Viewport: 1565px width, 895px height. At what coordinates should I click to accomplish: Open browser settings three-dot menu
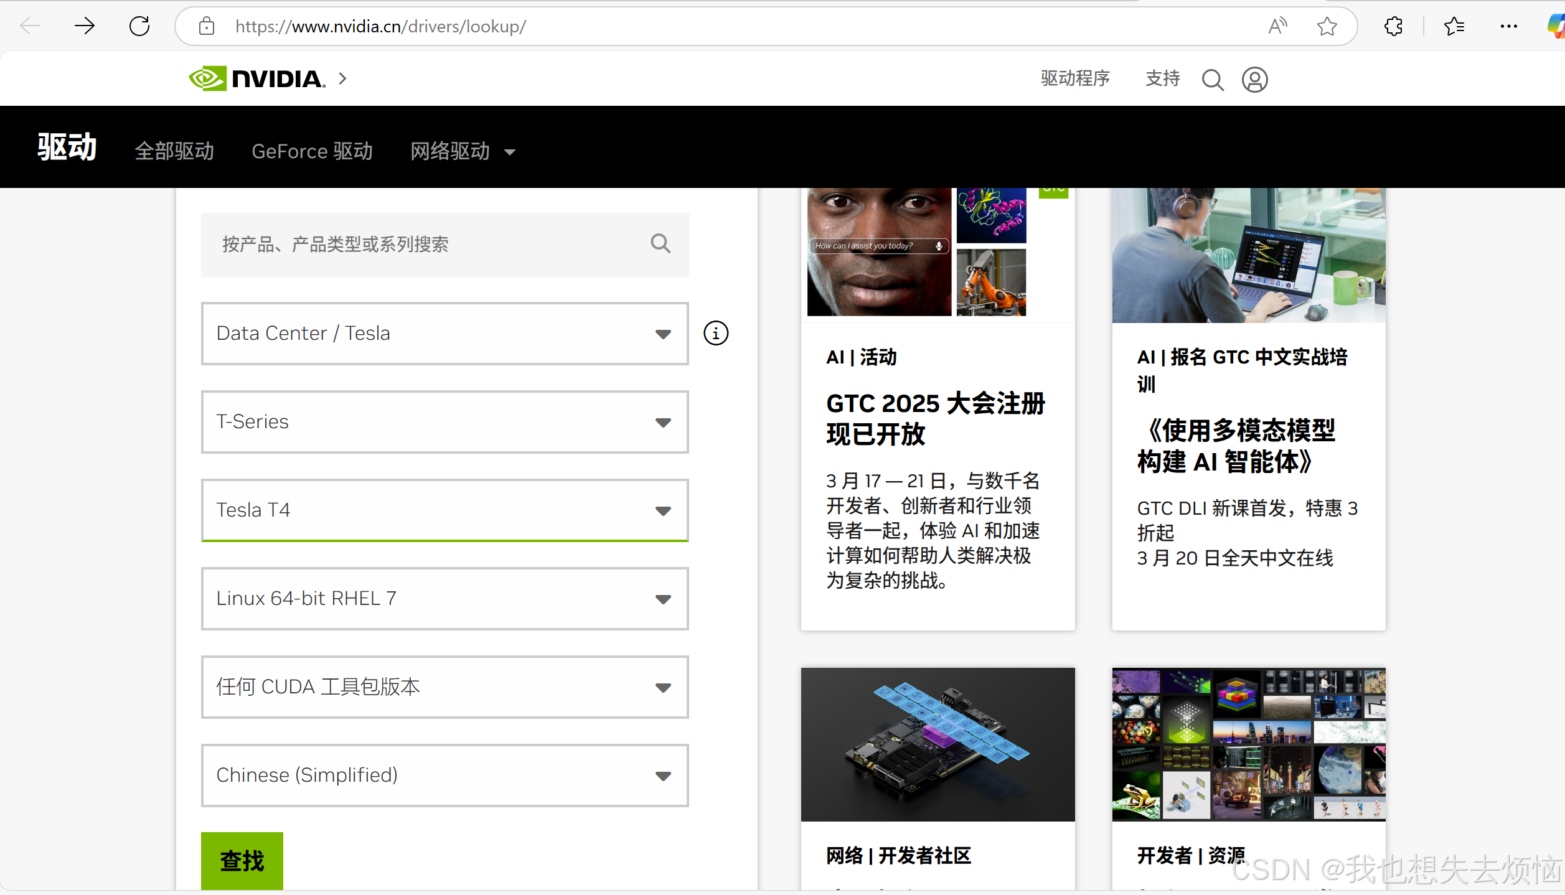pos(1508,26)
